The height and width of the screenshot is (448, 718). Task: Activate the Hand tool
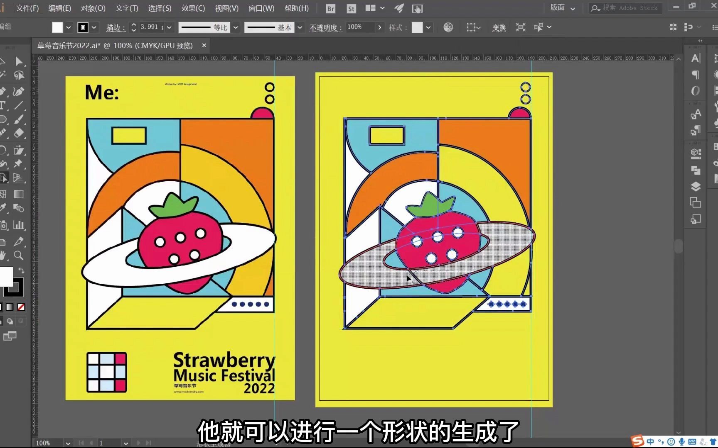point(3,256)
